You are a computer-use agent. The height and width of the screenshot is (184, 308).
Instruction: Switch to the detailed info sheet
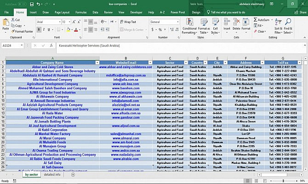click(x=52, y=174)
